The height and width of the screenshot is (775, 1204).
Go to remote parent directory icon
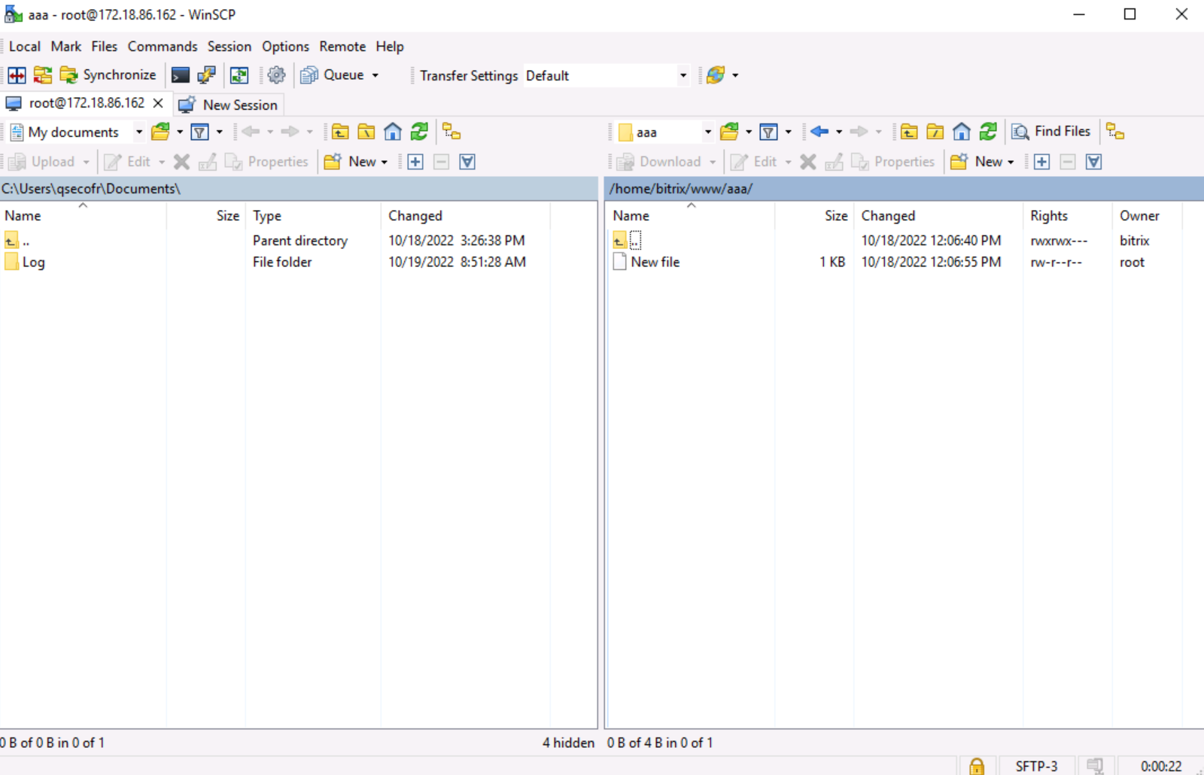(909, 132)
